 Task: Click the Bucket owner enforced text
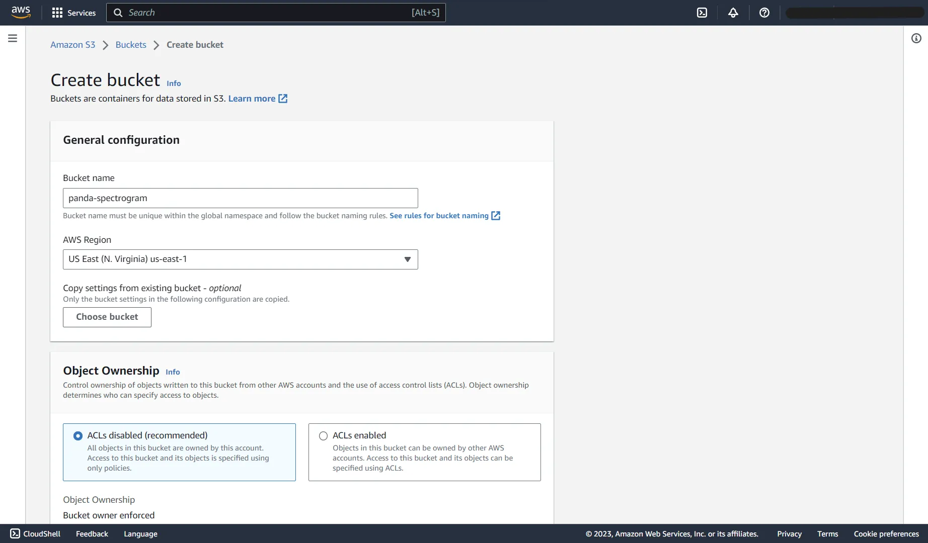tap(109, 515)
